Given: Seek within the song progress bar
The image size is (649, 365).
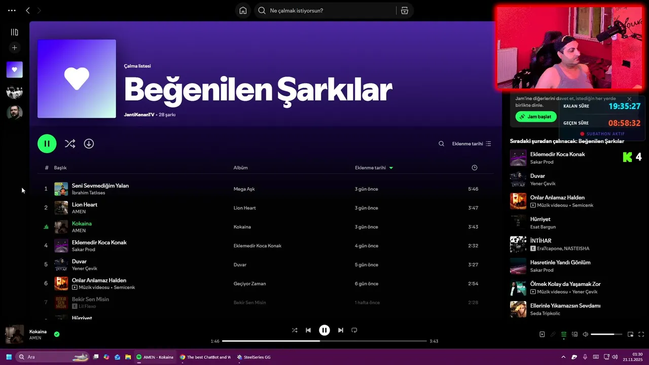Looking at the screenshot, I should (x=324, y=341).
